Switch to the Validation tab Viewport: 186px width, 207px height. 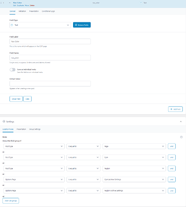coord(22,11)
